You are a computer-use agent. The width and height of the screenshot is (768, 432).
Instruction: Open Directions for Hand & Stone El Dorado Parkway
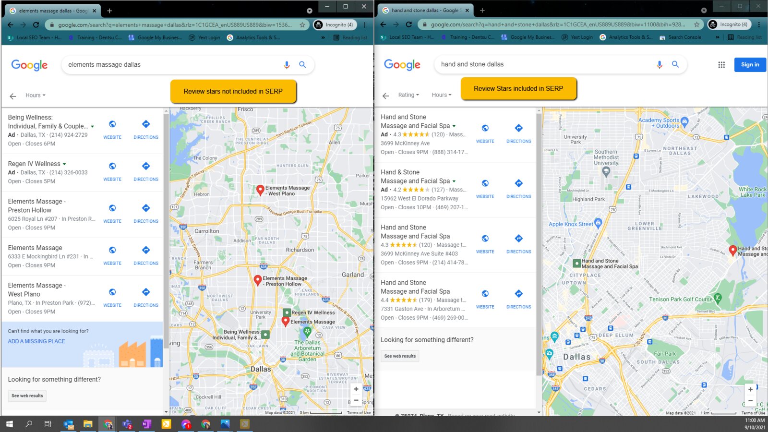click(x=519, y=183)
